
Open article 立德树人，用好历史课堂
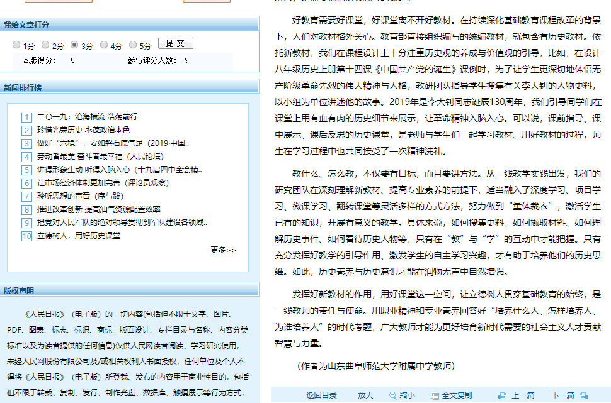79,236
